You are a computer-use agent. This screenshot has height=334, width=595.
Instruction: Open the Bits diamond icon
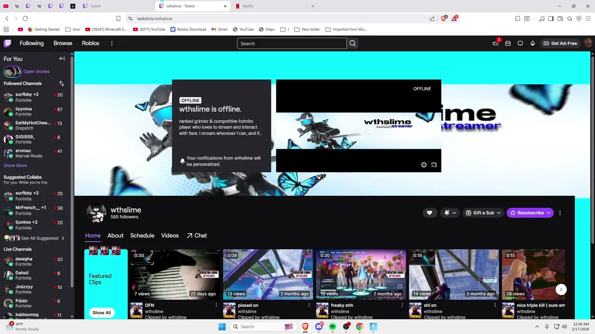point(533,43)
